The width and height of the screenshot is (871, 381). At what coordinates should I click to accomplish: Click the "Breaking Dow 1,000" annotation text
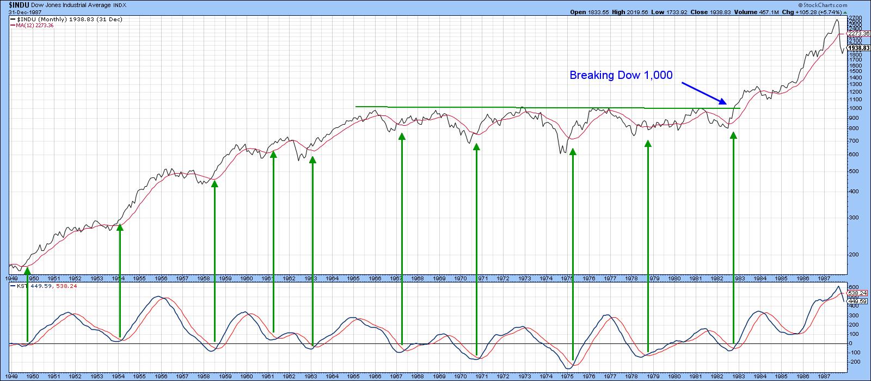click(x=621, y=76)
